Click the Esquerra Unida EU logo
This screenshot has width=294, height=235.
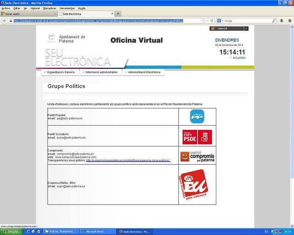tap(194, 185)
